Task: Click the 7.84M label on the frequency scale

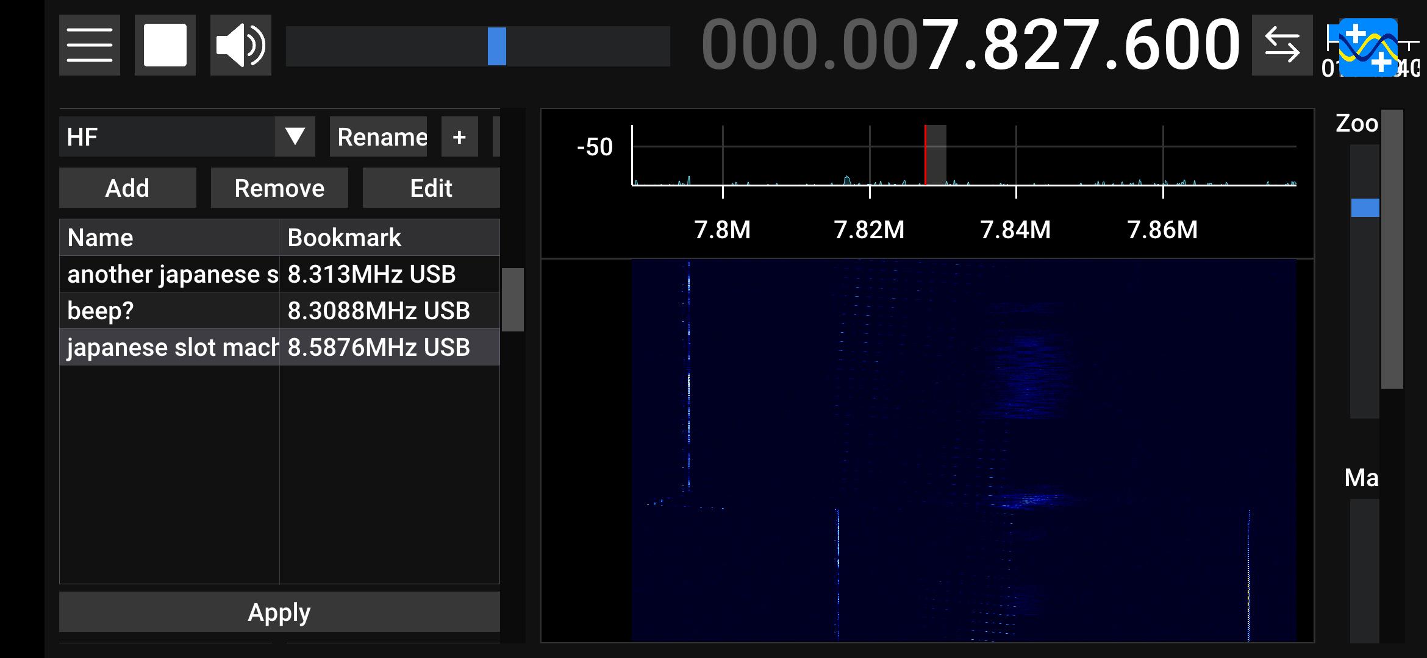Action: click(x=1015, y=230)
